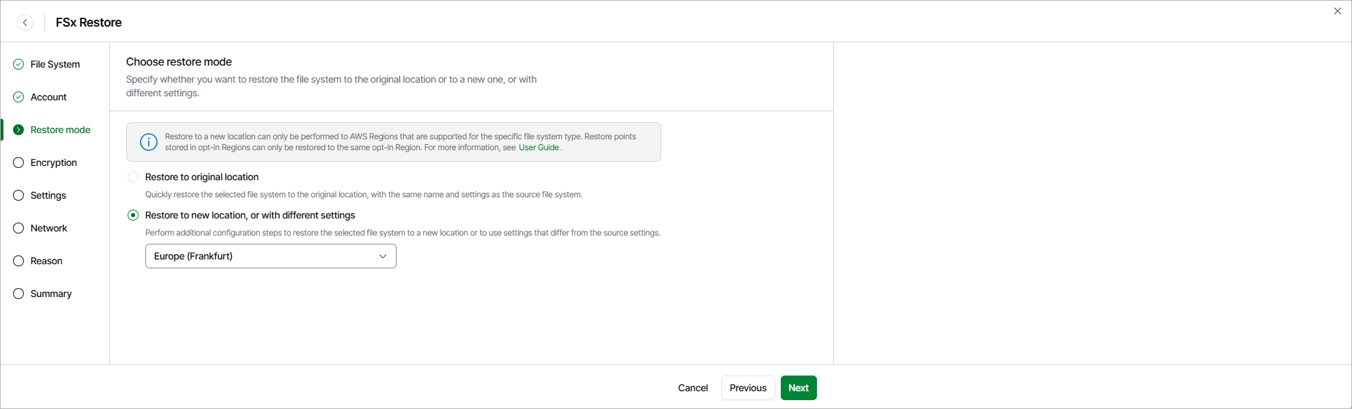Click the Summary step circle icon

pos(18,294)
